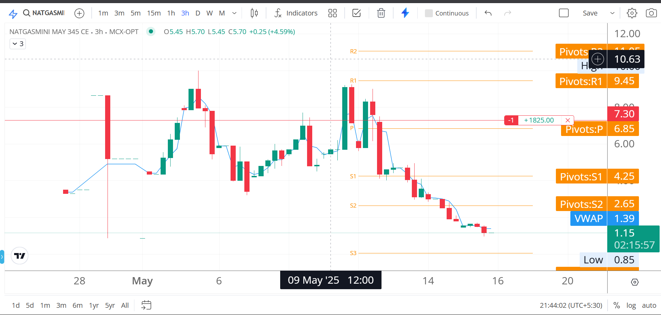661x315 pixels.
Task: Toggle percent scale mode
Action: [x=617, y=305]
